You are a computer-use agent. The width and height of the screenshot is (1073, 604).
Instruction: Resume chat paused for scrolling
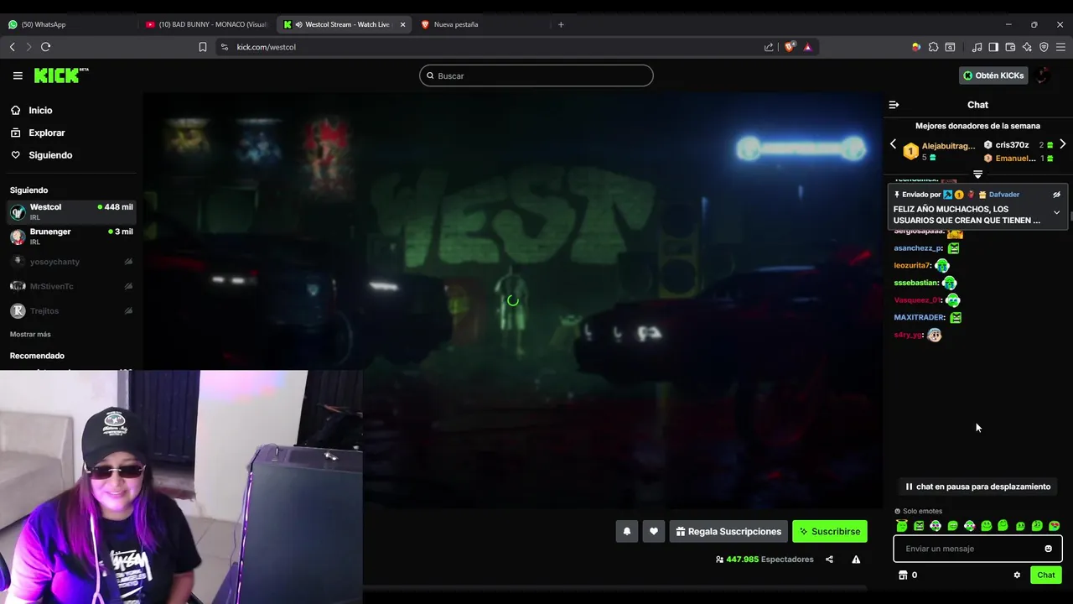(x=977, y=487)
